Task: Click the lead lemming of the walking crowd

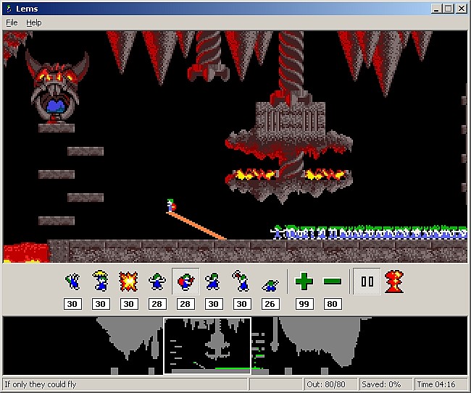Action: point(277,232)
